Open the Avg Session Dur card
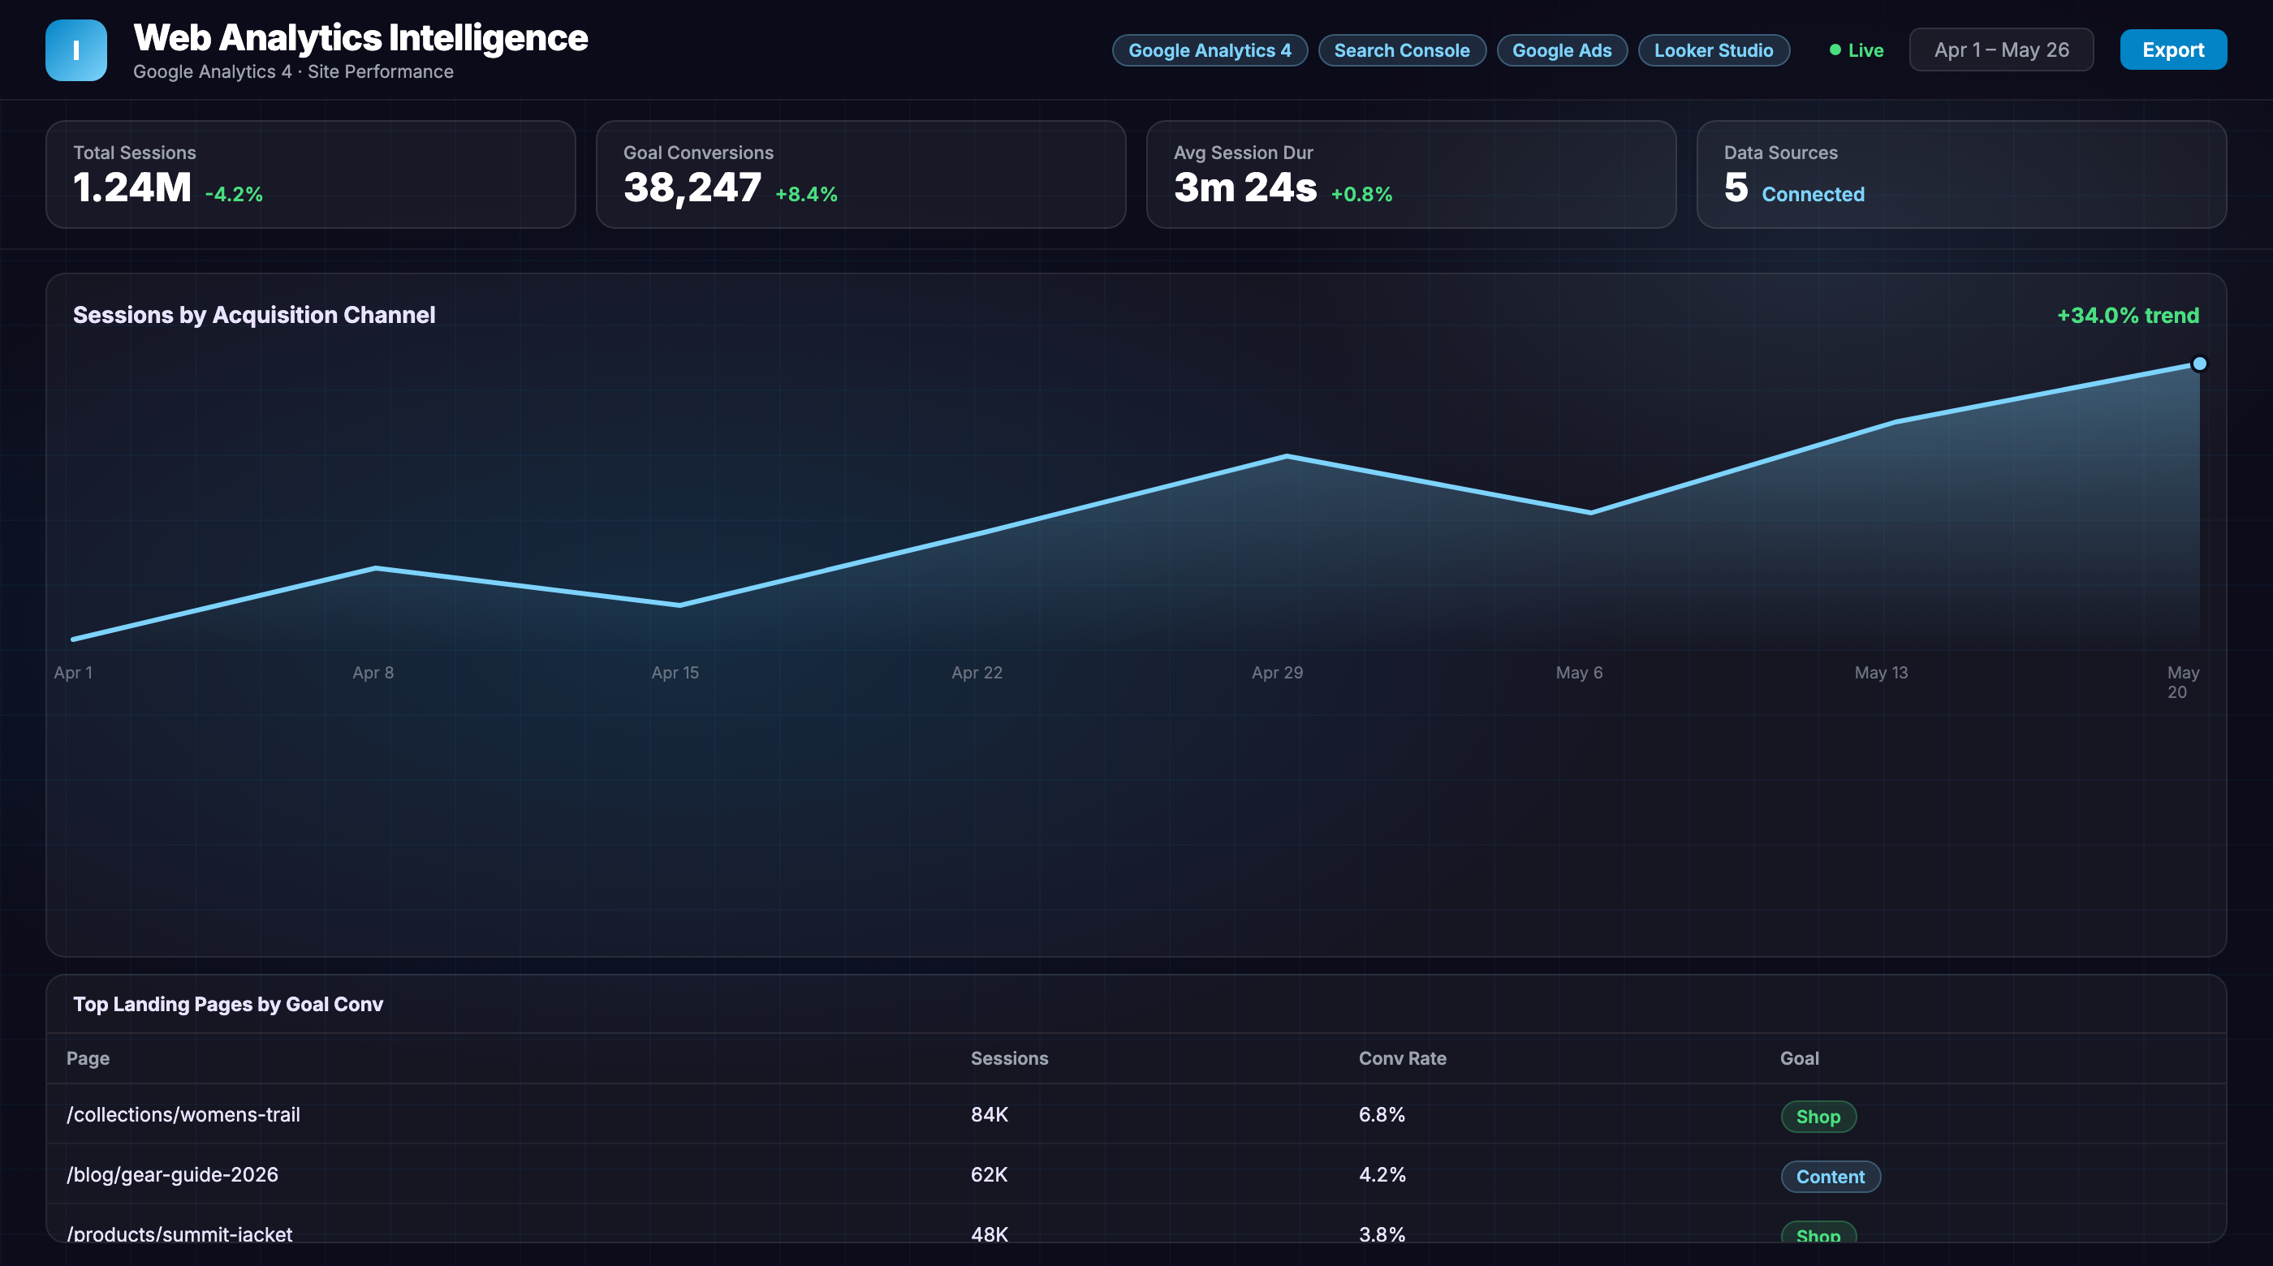The height and width of the screenshot is (1266, 2273). pos(1411,174)
